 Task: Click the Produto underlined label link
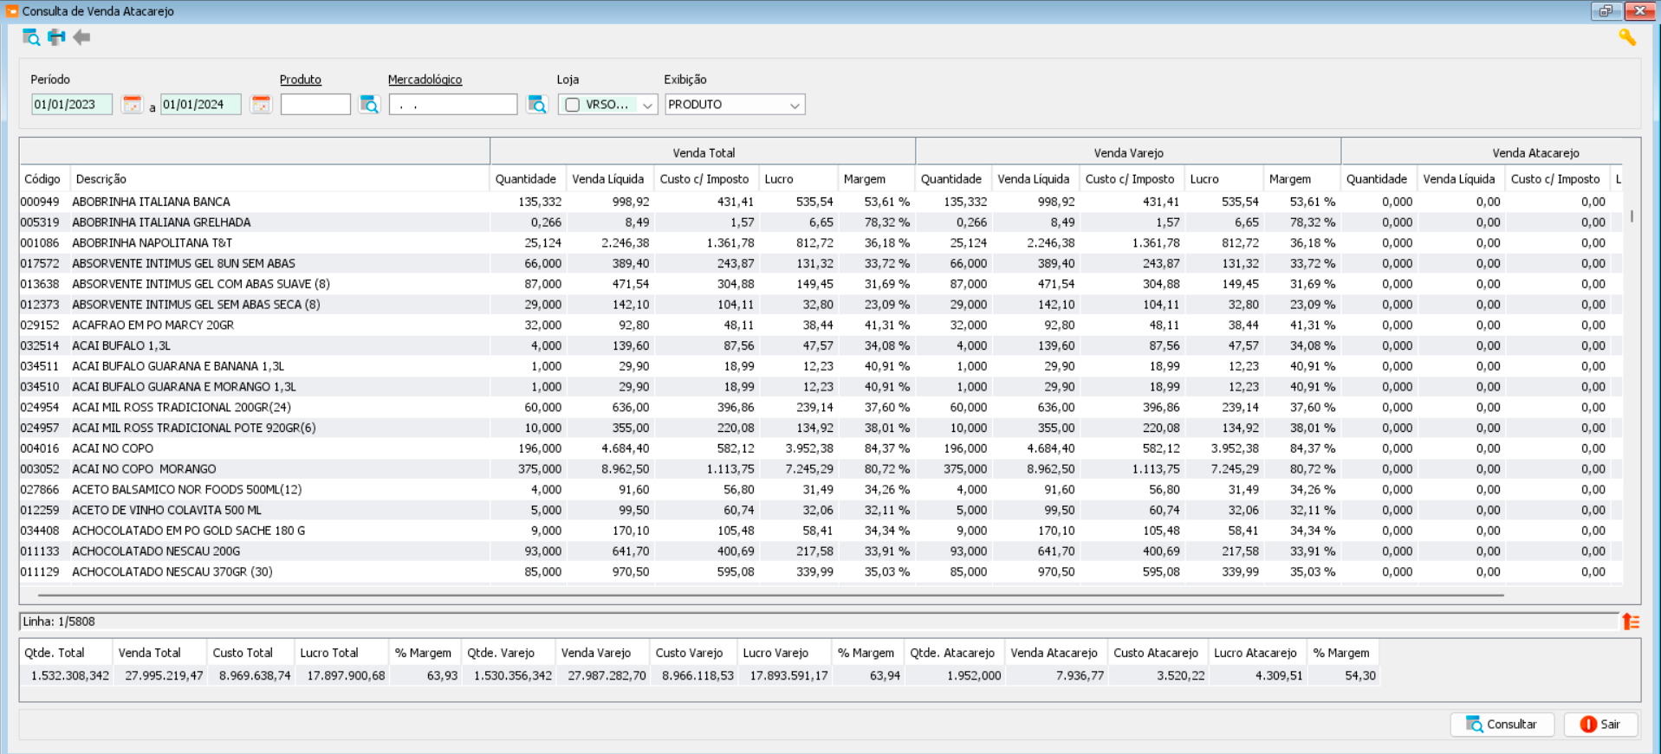click(301, 80)
